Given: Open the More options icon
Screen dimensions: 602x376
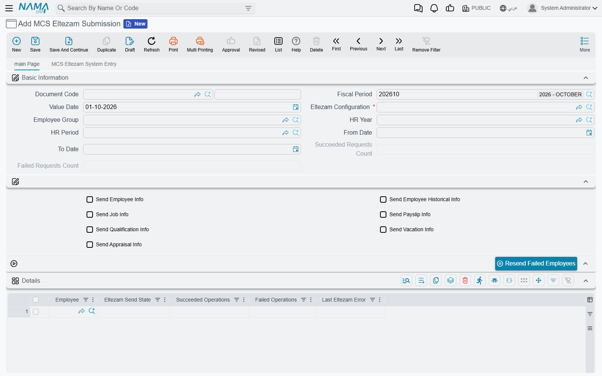Looking at the screenshot, I should coord(585,41).
